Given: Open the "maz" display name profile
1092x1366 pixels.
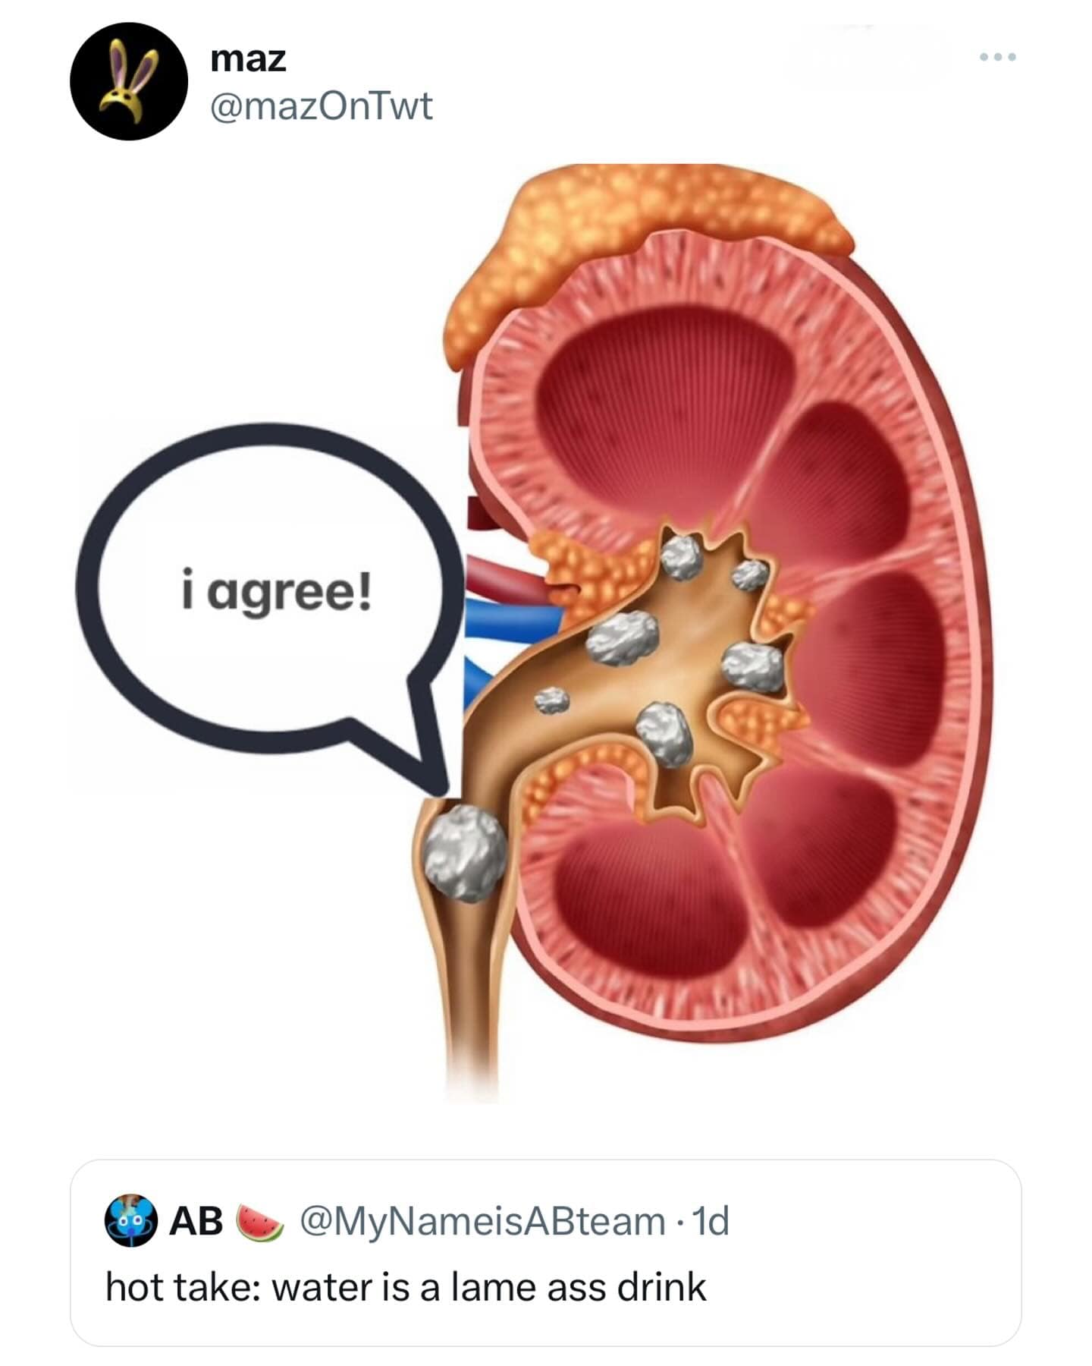Looking at the screenshot, I should (249, 58).
